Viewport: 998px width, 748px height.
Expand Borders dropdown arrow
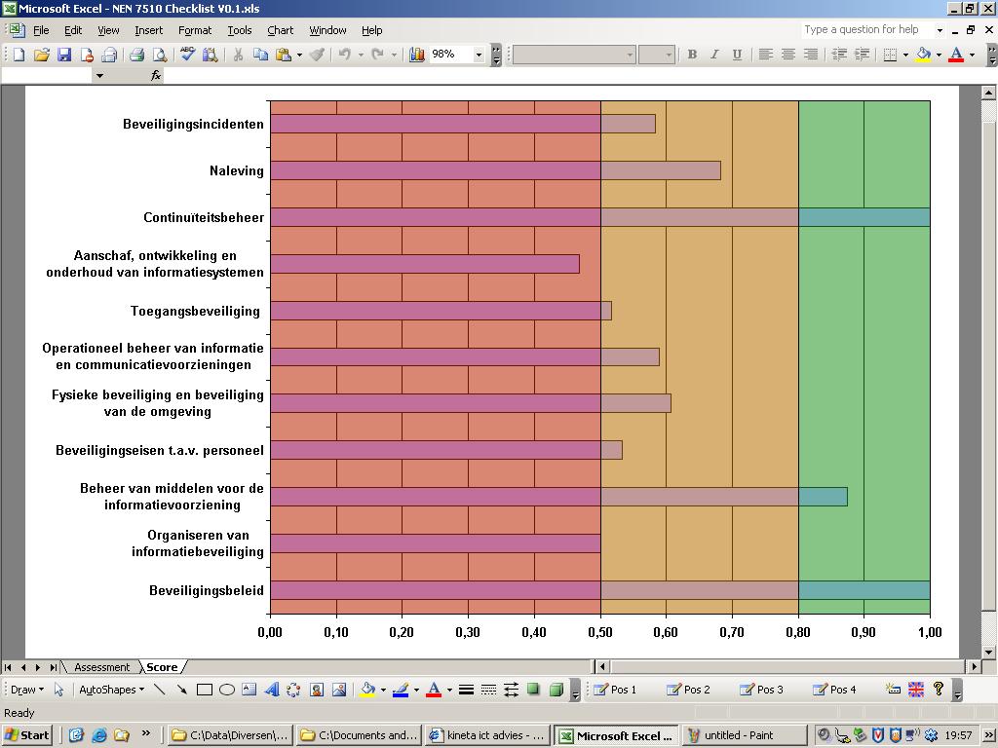point(905,56)
